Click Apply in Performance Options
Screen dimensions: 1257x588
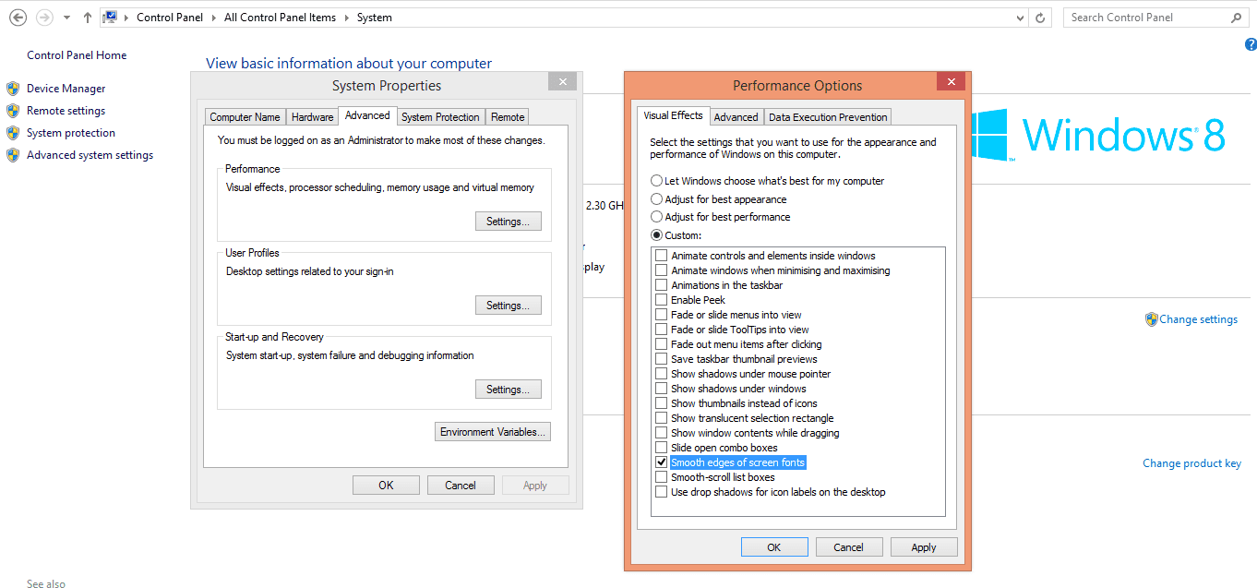coord(924,547)
